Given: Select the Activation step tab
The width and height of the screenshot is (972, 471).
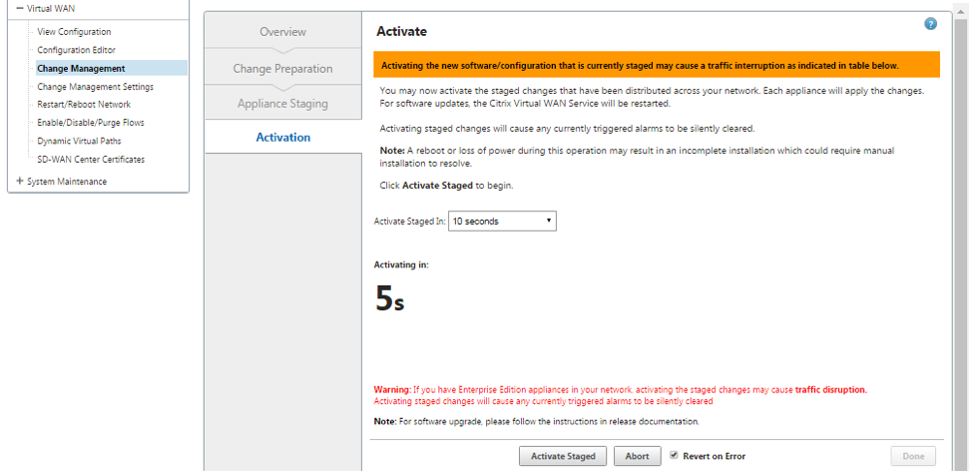Looking at the screenshot, I should point(282,137).
